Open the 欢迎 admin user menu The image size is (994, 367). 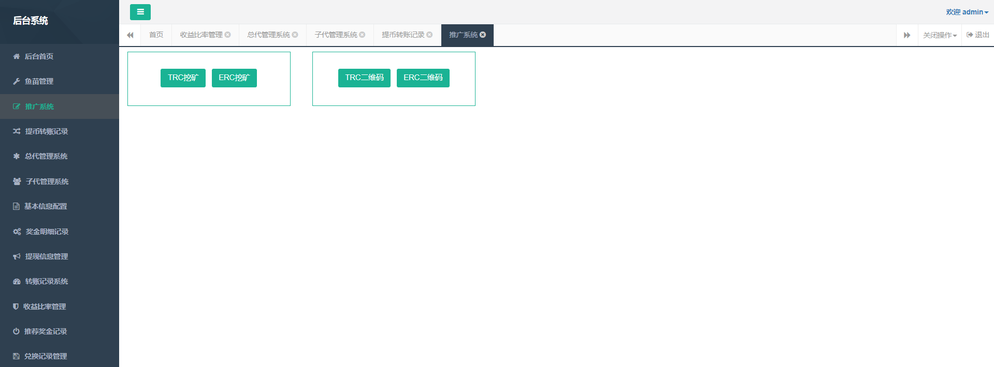967,12
